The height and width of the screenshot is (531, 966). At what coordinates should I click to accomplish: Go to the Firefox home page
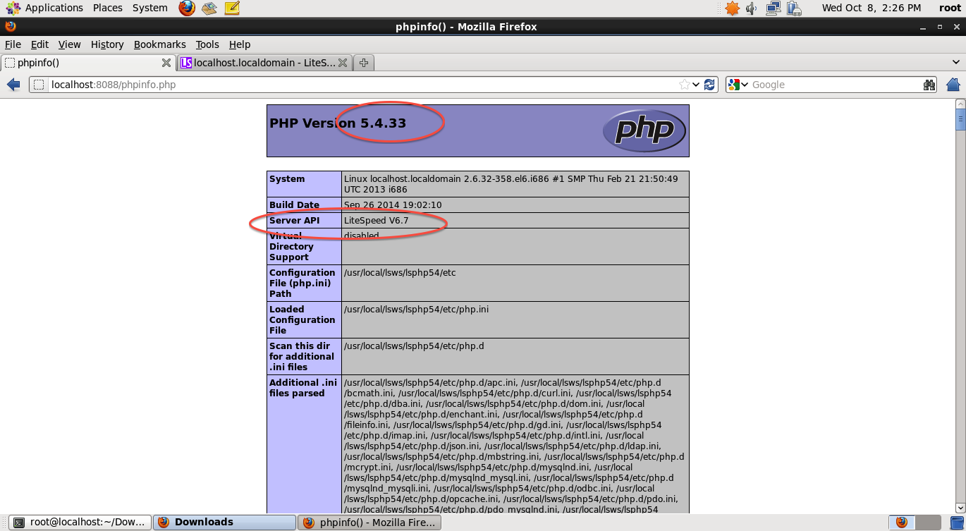(x=953, y=85)
